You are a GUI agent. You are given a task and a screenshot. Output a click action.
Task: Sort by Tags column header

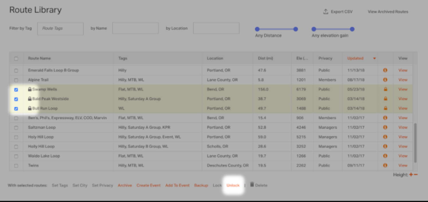(123, 58)
